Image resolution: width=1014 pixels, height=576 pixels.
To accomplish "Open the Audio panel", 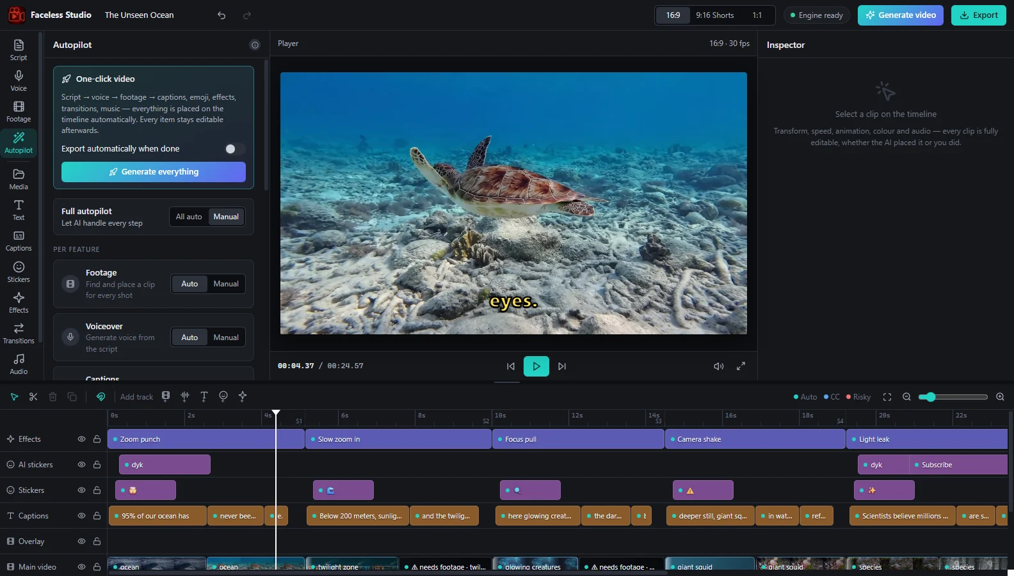I will [19, 364].
